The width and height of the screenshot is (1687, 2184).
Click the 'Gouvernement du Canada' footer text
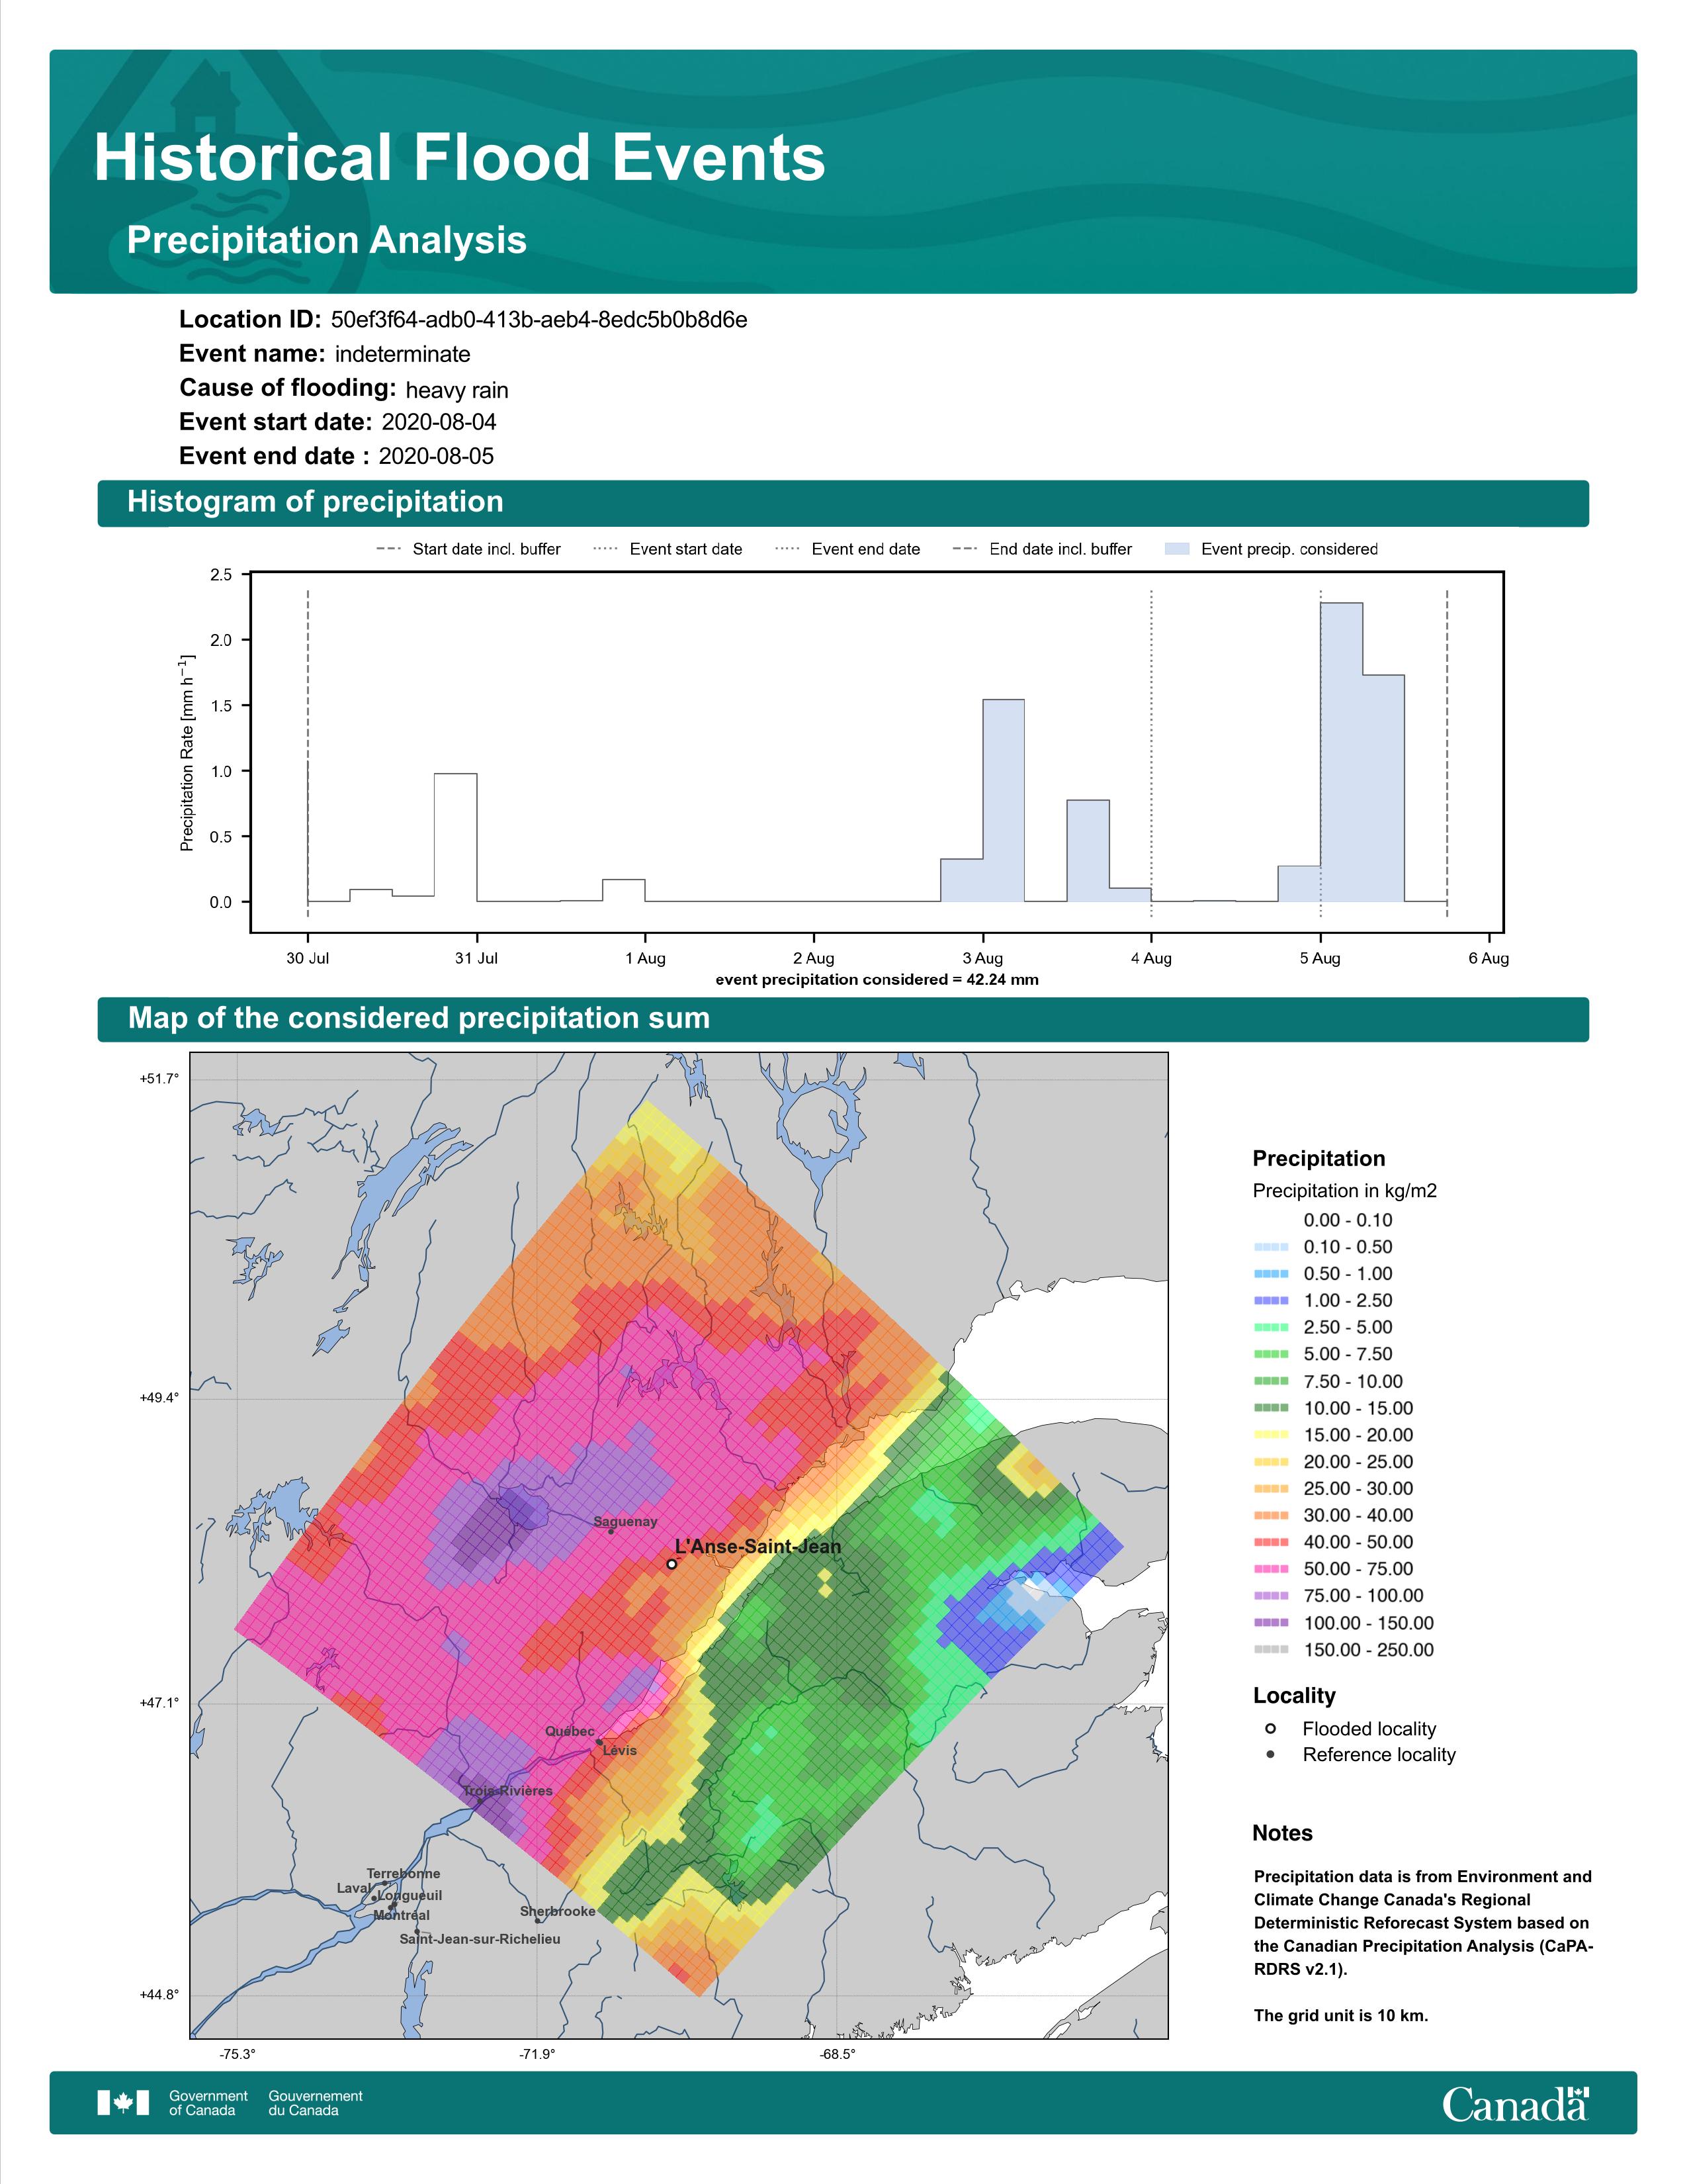[x=315, y=2103]
